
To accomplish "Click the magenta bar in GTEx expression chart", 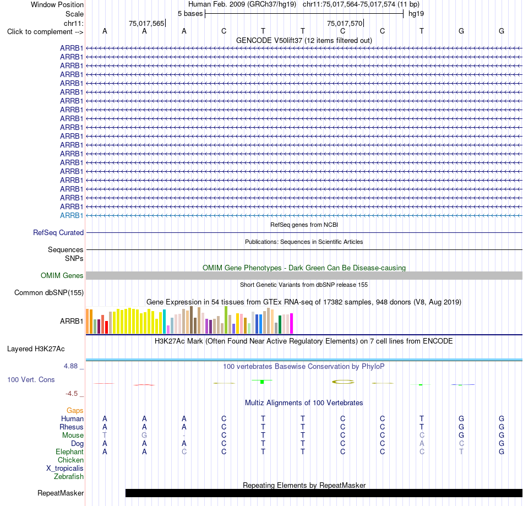I will (x=292, y=324).
